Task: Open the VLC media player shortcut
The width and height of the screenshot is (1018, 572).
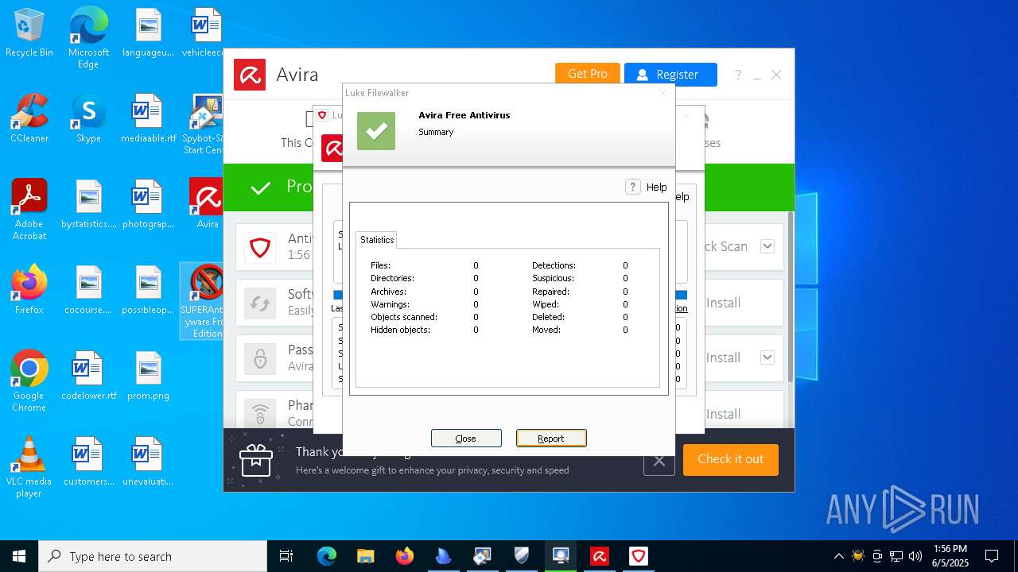Action: click(x=29, y=466)
